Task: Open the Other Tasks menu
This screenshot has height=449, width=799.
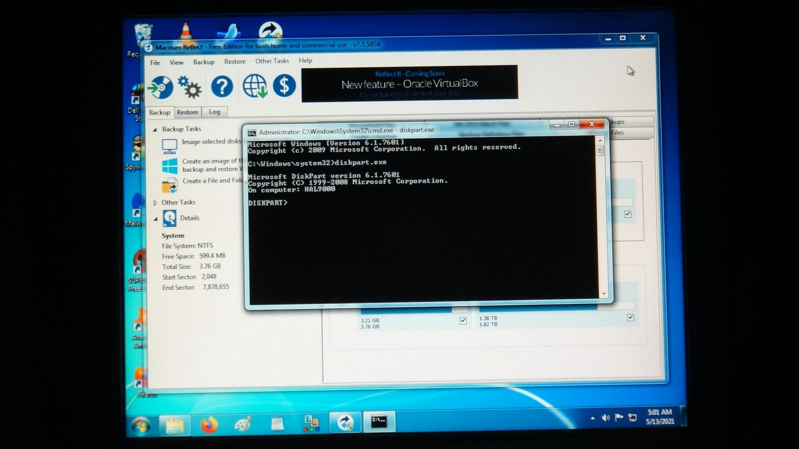Action: pos(272,61)
